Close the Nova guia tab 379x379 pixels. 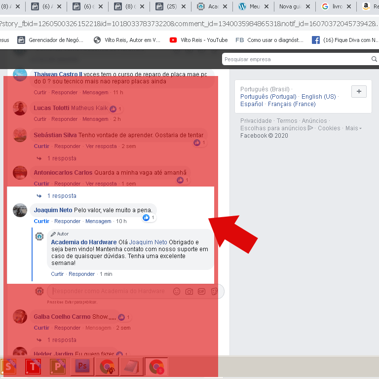pyautogui.click(x=308, y=6)
